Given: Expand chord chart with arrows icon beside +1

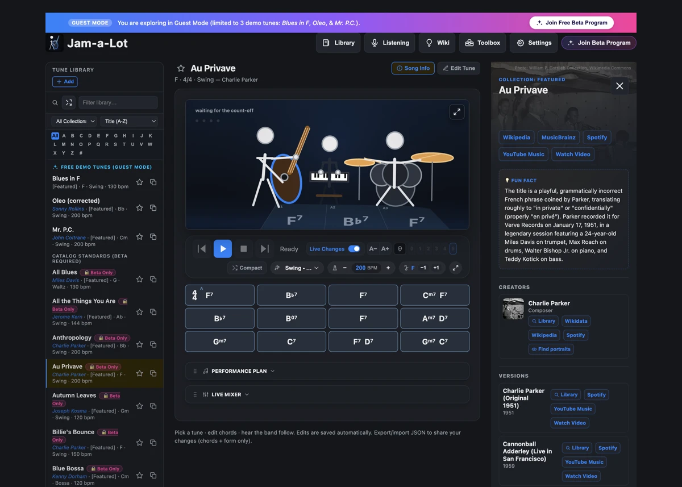Looking at the screenshot, I should point(455,268).
